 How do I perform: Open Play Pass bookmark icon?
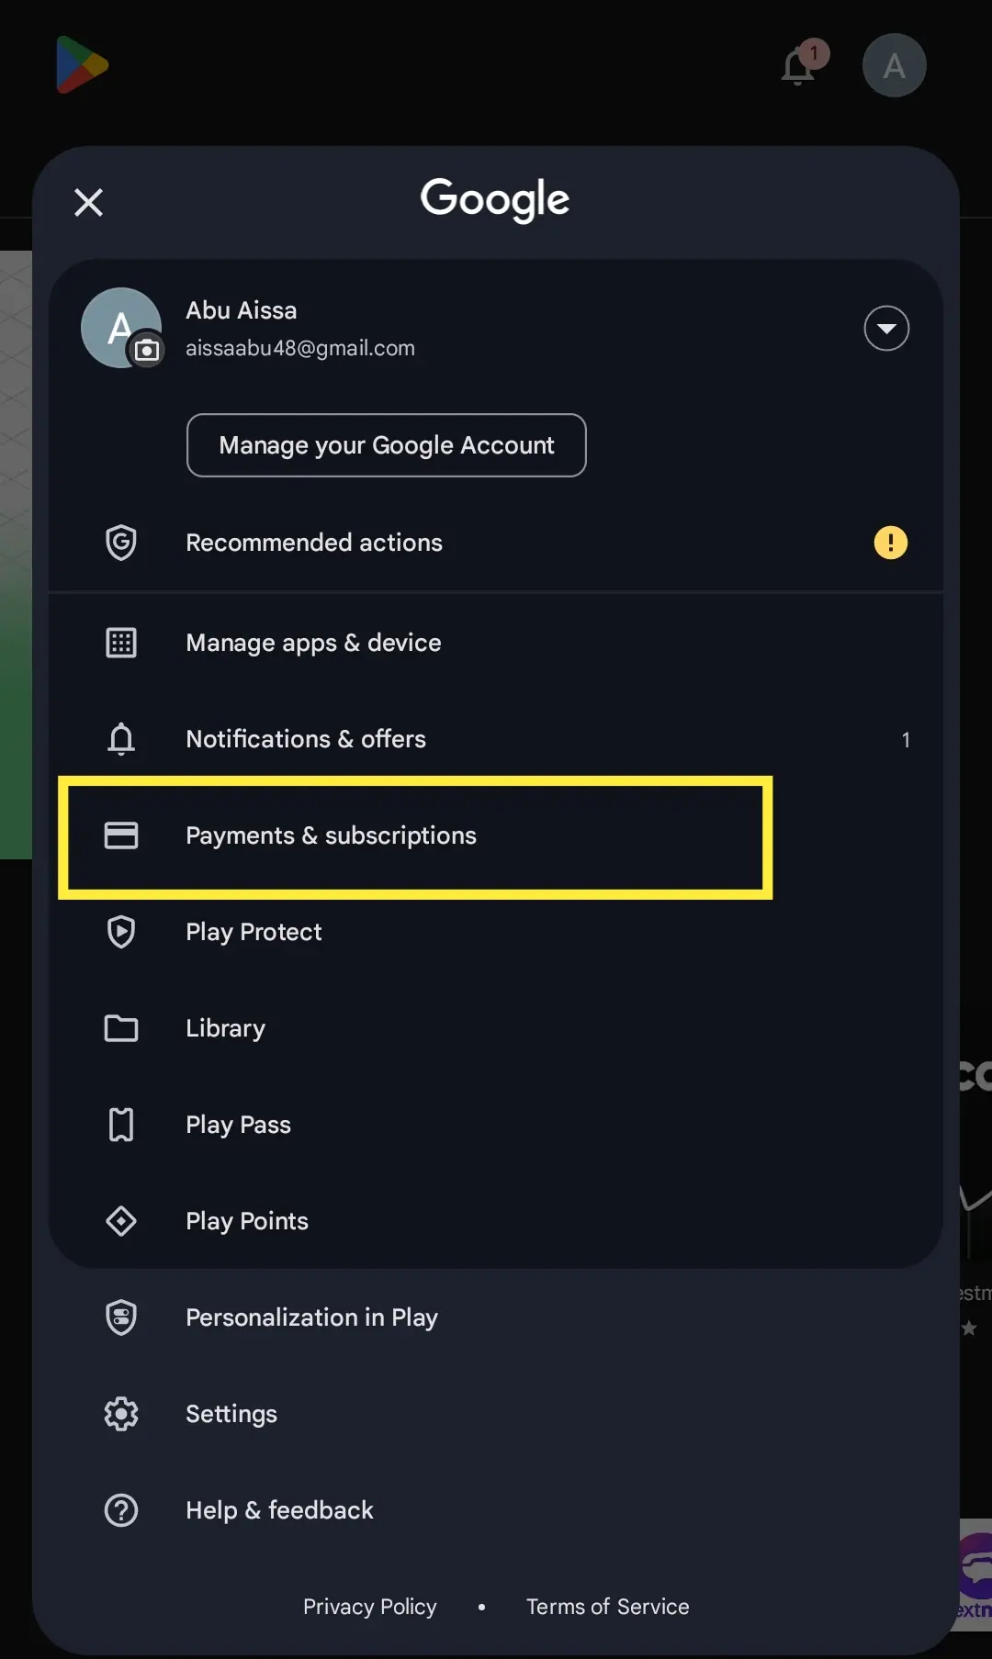tap(121, 1125)
